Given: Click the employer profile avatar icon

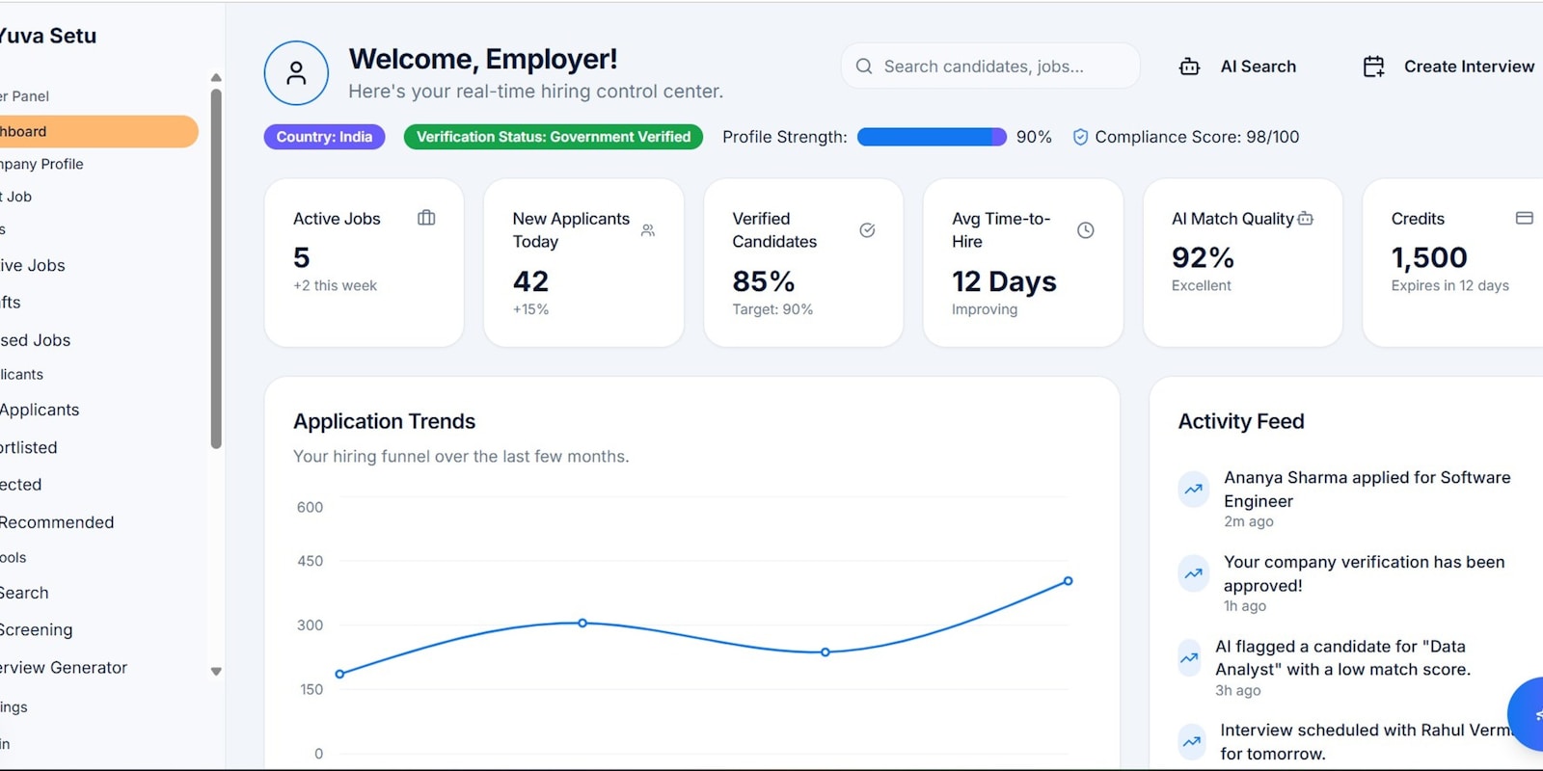Looking at the screenshot, I should [x=296, y=73].
